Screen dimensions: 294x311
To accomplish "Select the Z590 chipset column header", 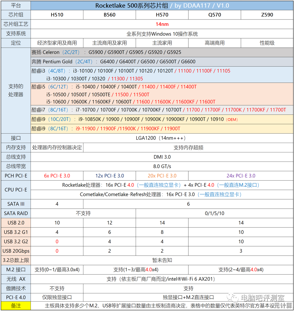I will pos(267,15).
